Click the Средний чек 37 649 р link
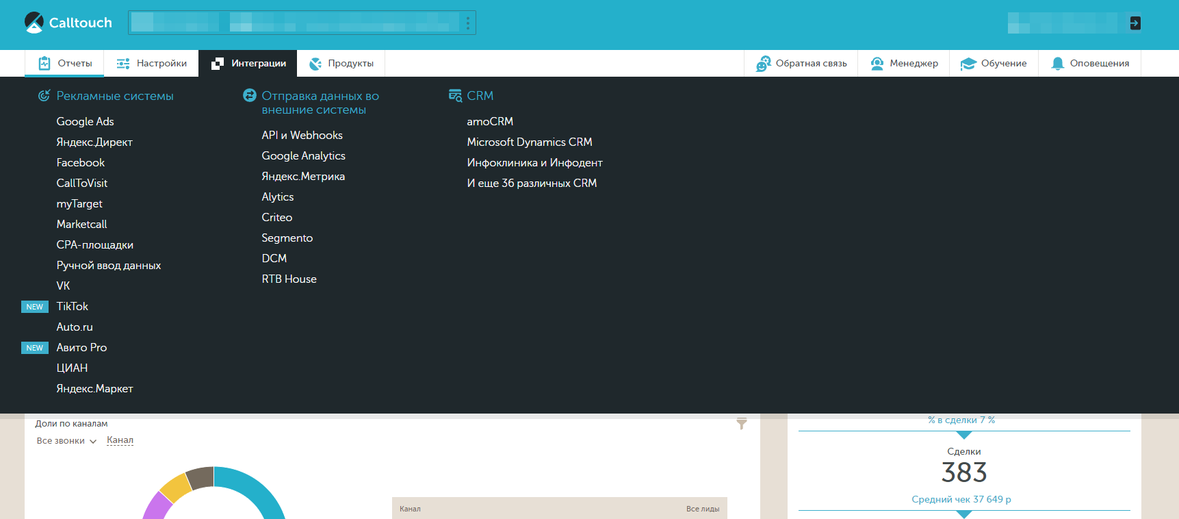Screen dimensions: 1179x519 point(961,499)
